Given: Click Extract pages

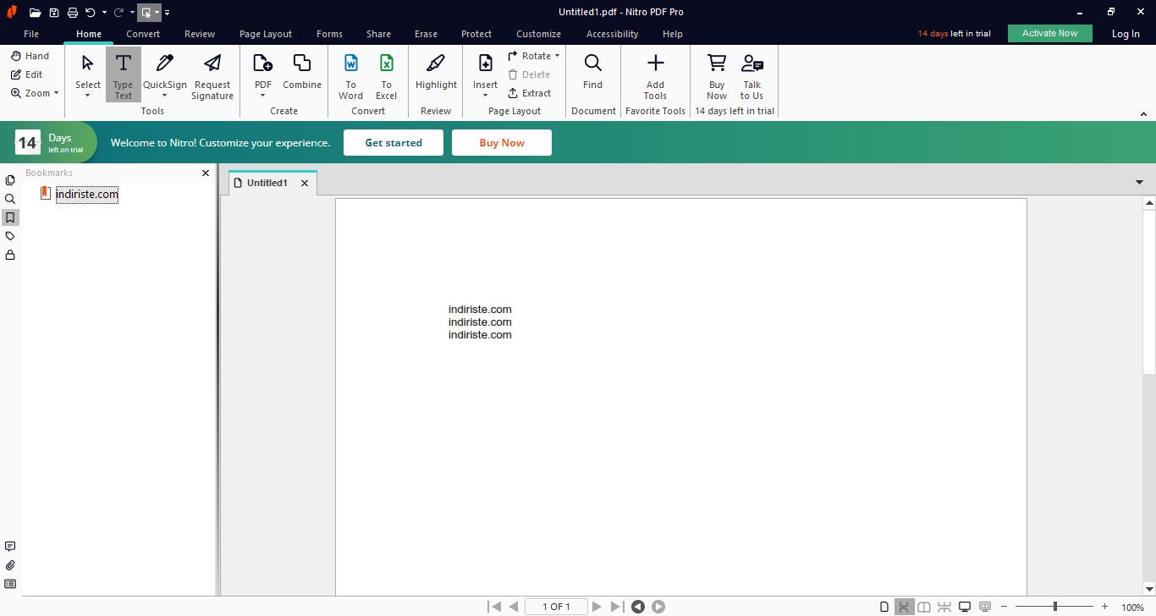Looking at the screenshot, I should click(530, 93).
